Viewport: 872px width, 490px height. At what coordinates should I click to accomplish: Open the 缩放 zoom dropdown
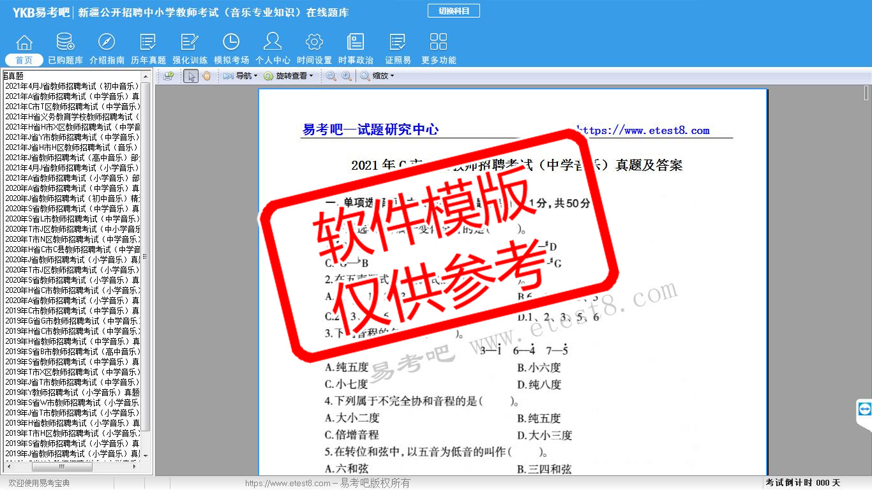pos(378,76)
